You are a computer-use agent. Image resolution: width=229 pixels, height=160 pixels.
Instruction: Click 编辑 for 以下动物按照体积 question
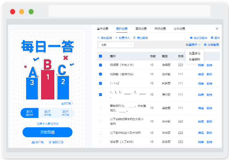[x=201, y=121]
